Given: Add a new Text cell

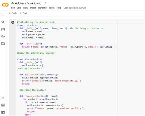Looking at the screenshot, I should (23, 13).
